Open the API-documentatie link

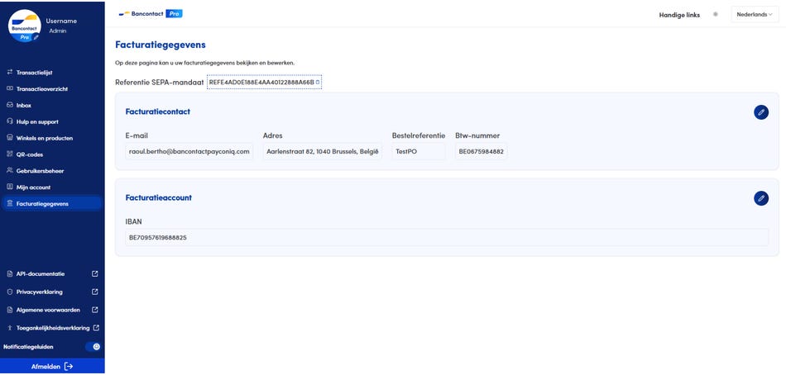click(40, 274)
